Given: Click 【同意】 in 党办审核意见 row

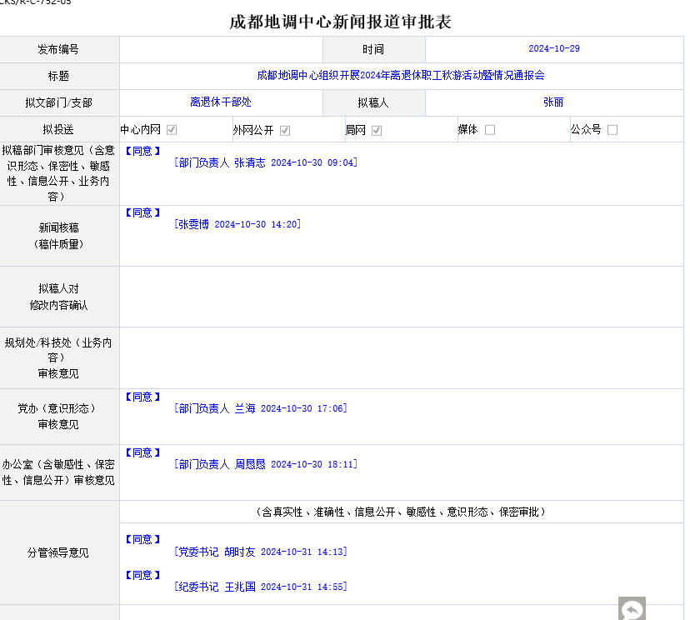Looking at the screenshot, I should click(x=142, y=397).
